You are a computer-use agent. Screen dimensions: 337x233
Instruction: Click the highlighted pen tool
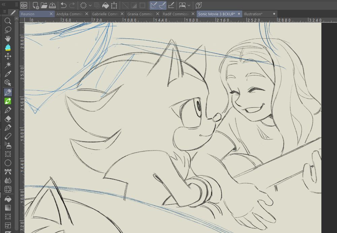8,93
